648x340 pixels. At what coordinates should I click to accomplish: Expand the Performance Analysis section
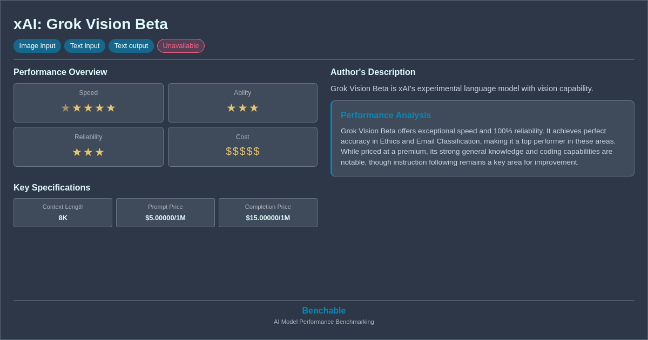[x=386, y=115]
